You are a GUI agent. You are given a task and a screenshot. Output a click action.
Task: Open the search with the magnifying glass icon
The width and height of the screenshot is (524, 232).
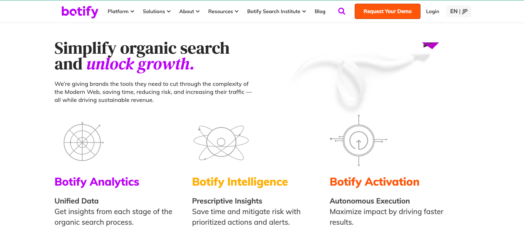click(x=342, y=11)
